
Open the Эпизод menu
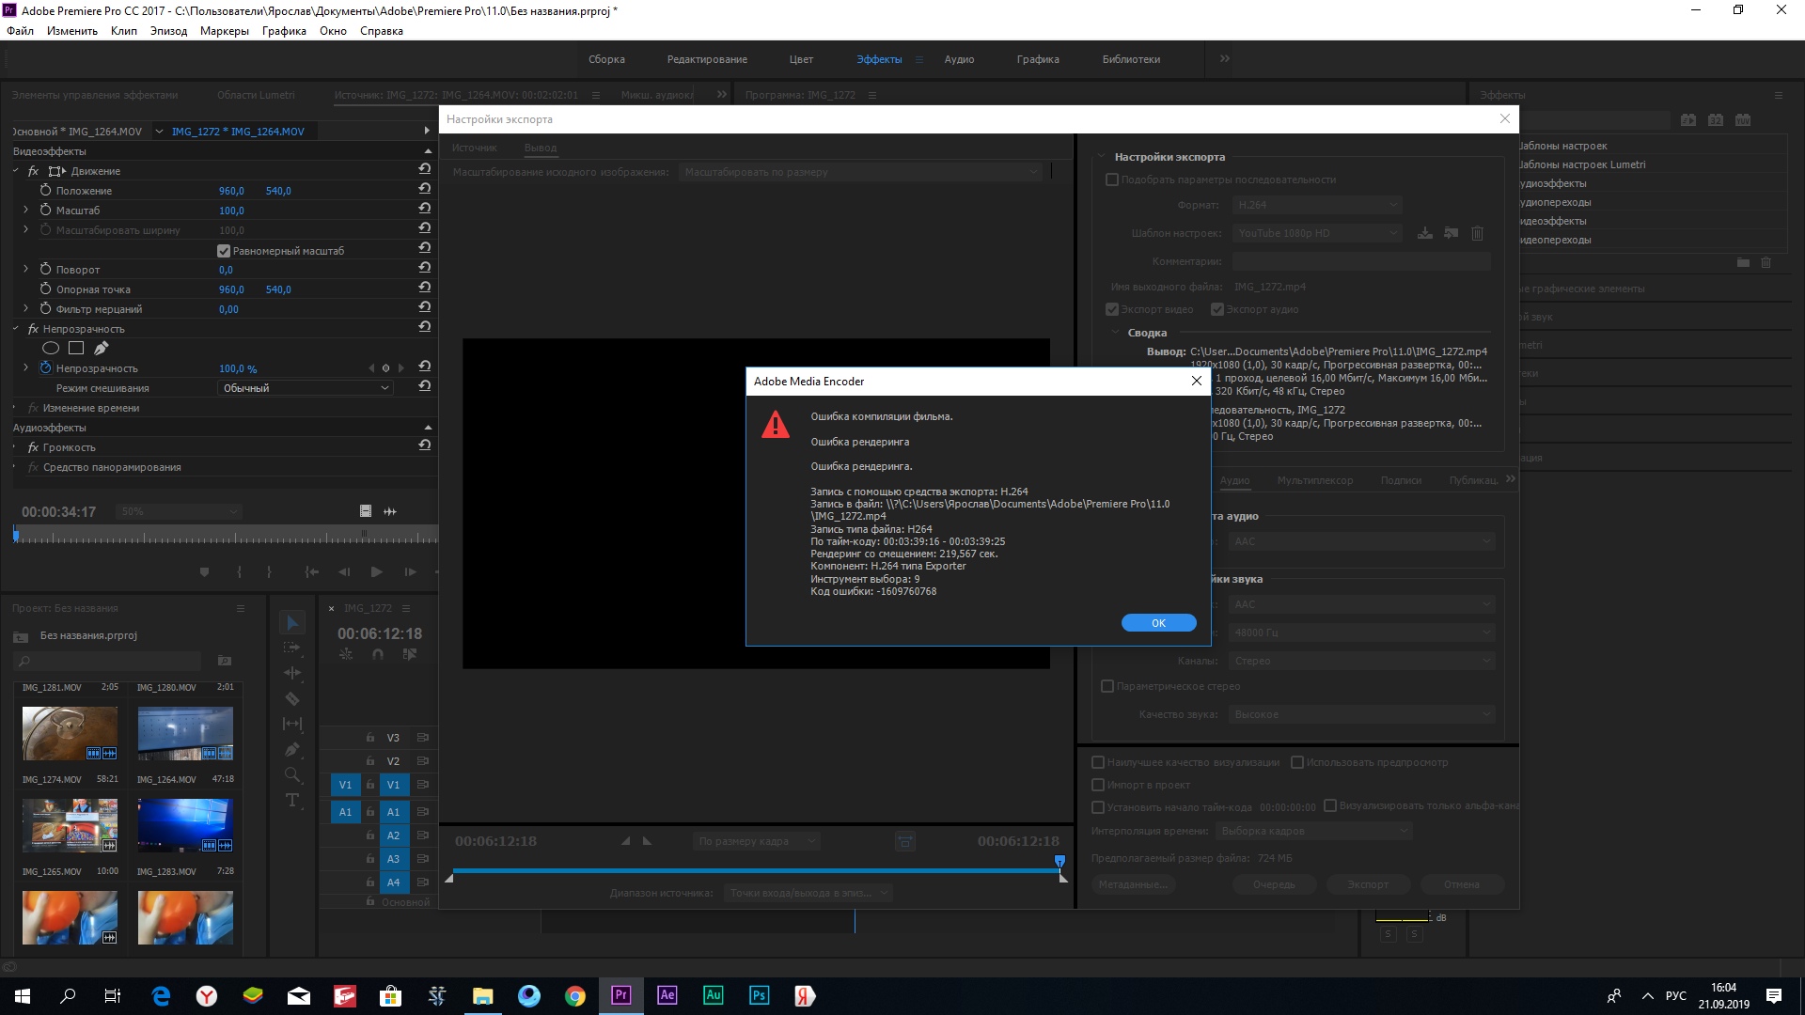click(x=168, y=31)
